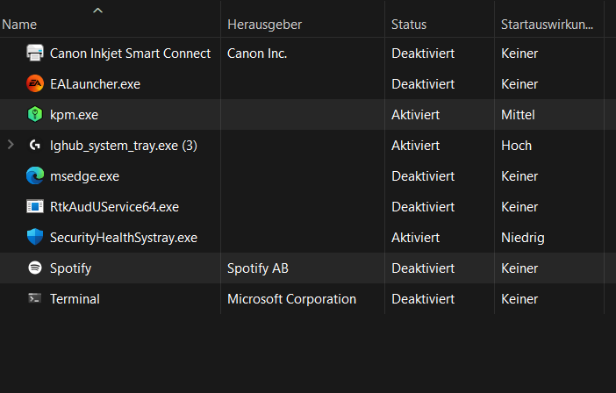The width and height of the screenshot is (616, 393).
Task: Click the EALauncher.exe orange icon
Action: pos(35,84)
